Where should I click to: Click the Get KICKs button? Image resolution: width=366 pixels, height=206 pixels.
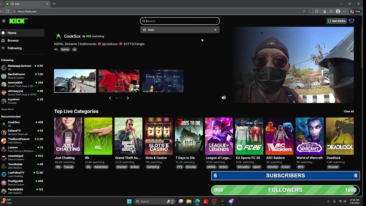[337, 21]
